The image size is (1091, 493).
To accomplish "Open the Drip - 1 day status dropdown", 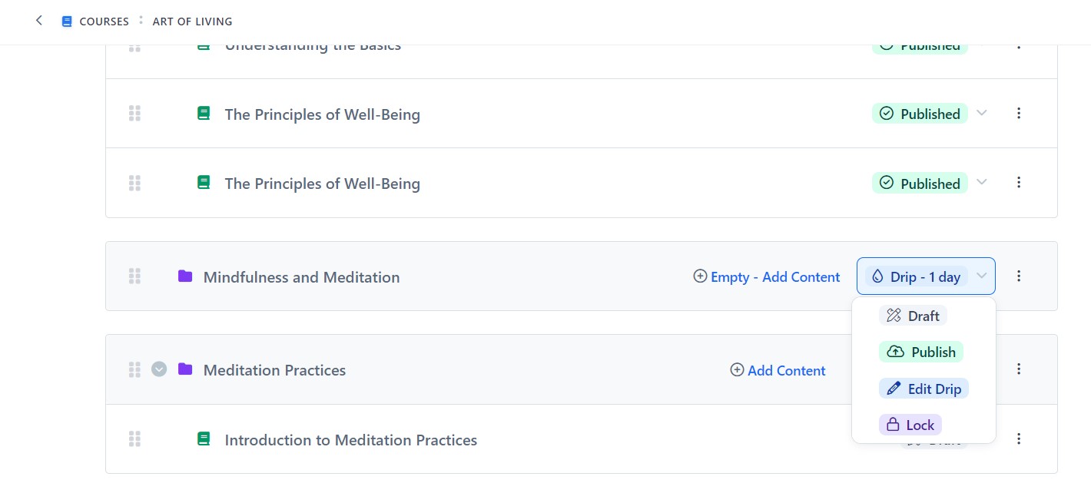I will (926, 276).
